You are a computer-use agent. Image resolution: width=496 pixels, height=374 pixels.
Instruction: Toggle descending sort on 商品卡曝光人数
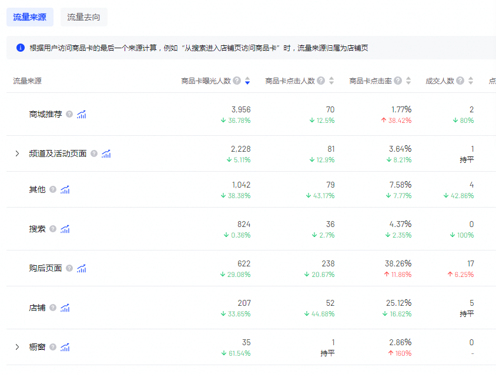[247, 82]
